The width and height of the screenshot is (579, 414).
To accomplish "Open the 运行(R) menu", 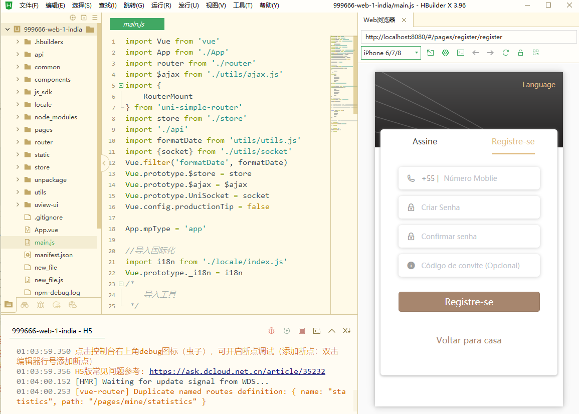I will point(161,6).
